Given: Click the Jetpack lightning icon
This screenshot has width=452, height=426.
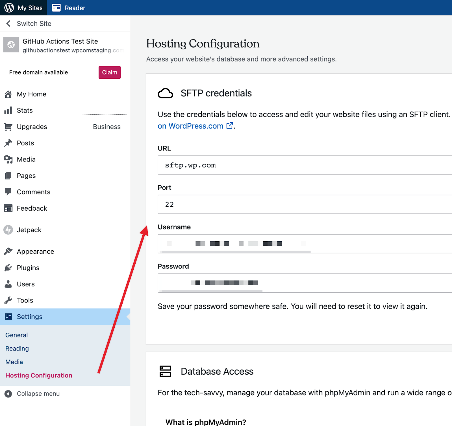Looking at the screenshot, I should 8,230.
